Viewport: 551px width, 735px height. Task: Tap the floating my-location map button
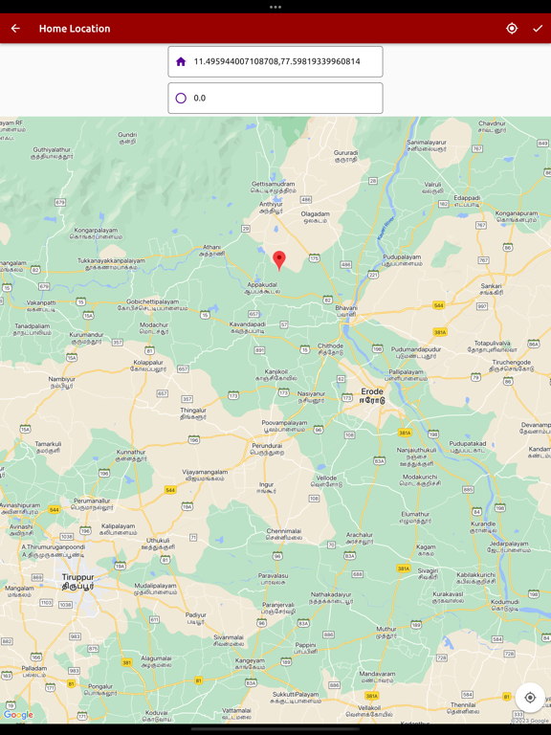[530, 698]
